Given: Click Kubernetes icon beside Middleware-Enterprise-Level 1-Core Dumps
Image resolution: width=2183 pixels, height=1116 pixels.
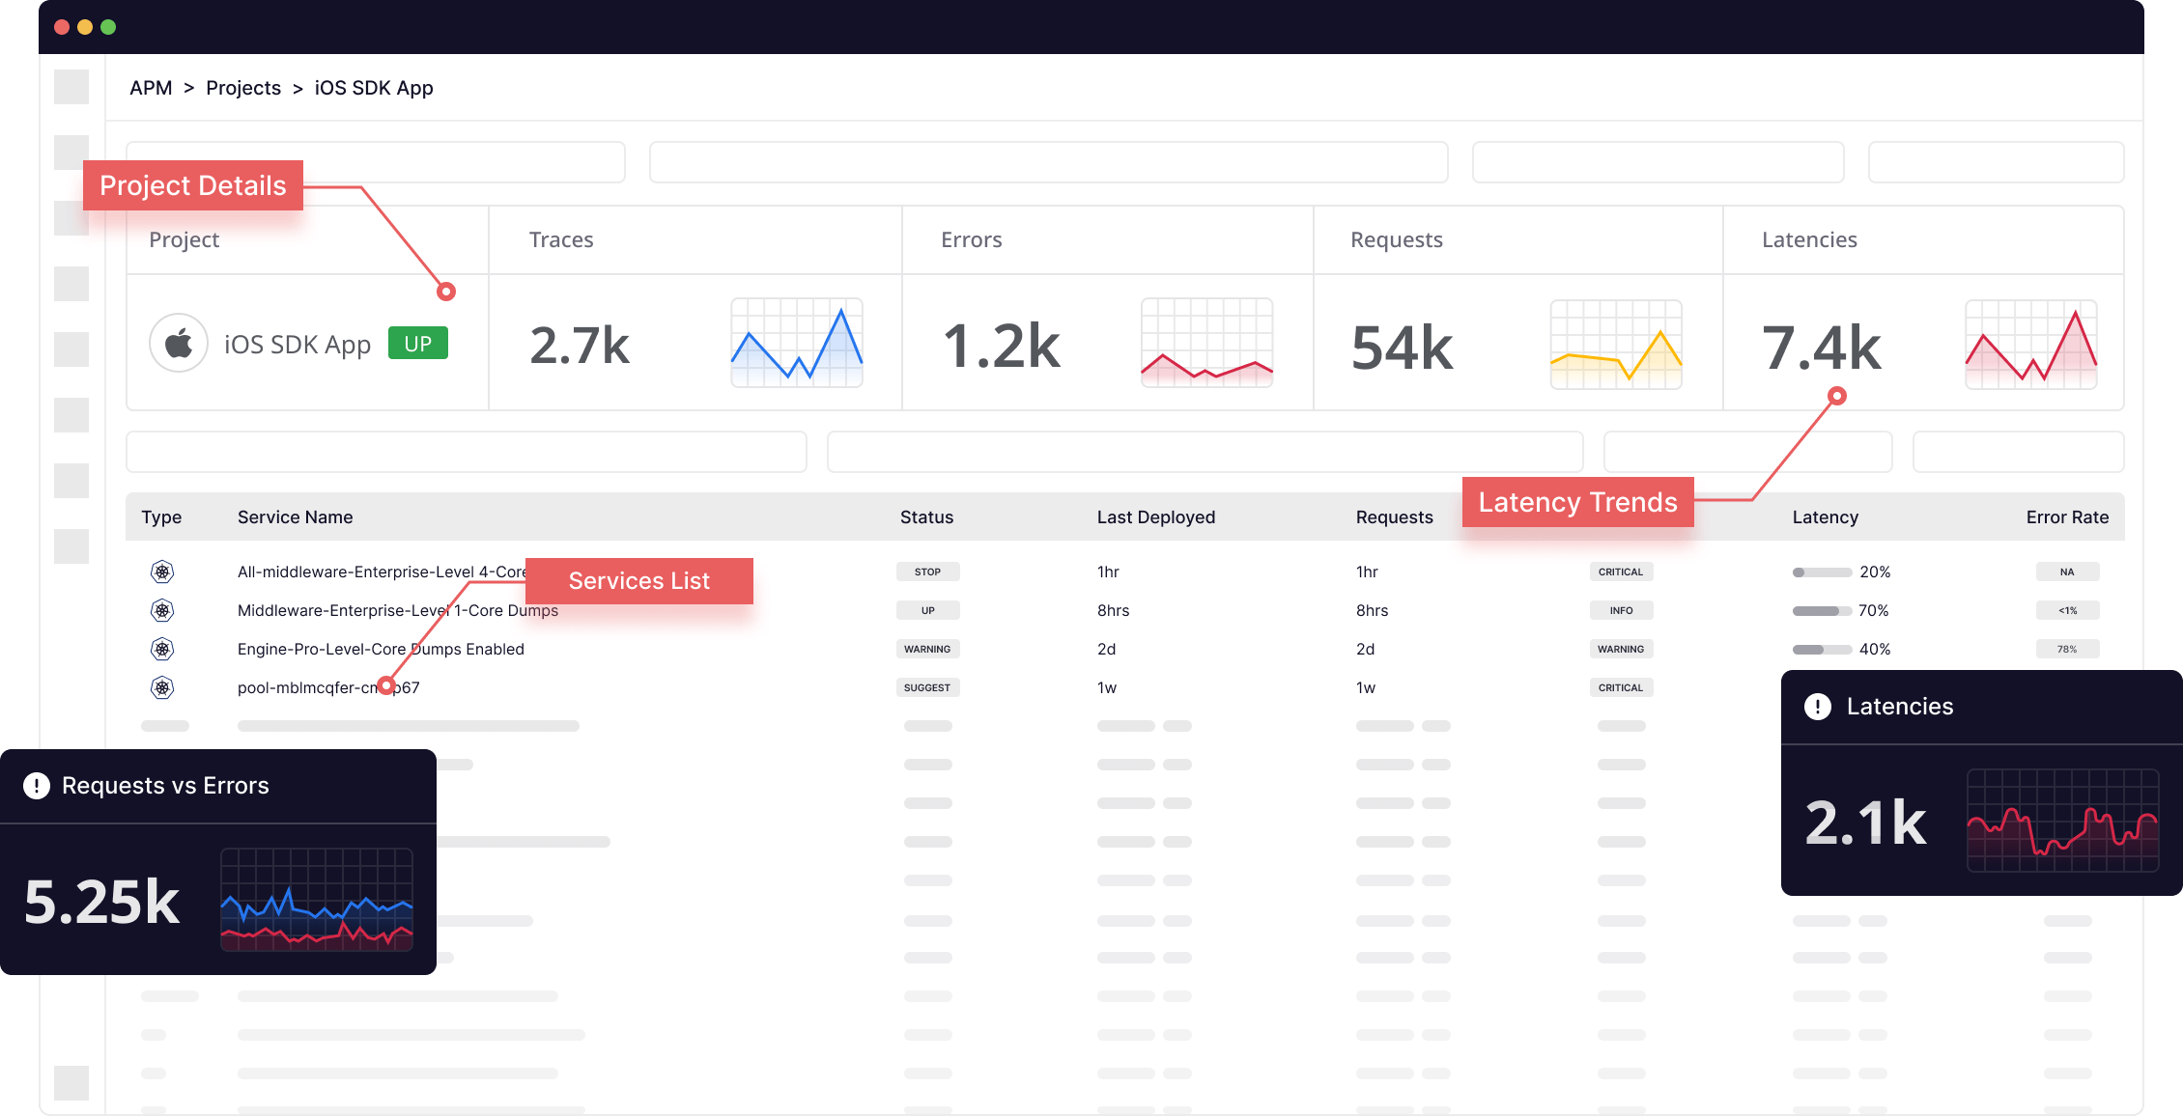Looking at the screenshot, I should pos(162,610).
